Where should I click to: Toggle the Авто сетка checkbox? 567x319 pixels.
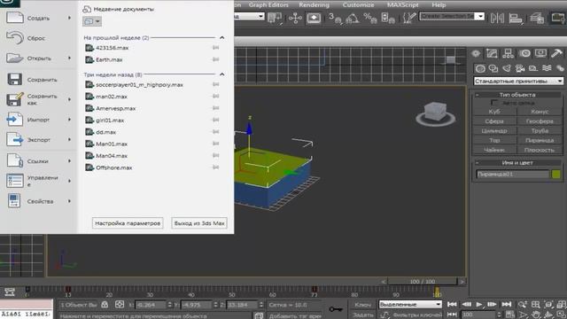coord(494,103)
